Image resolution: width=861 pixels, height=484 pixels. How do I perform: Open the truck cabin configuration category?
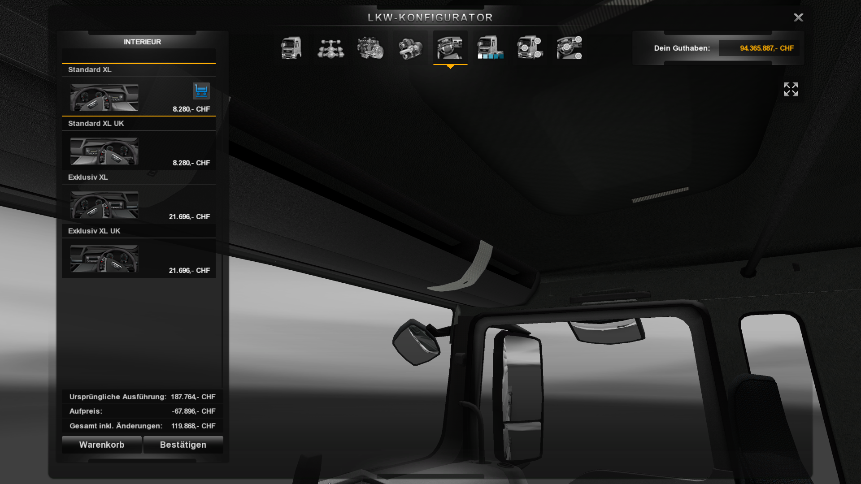(x=291, y=48)
